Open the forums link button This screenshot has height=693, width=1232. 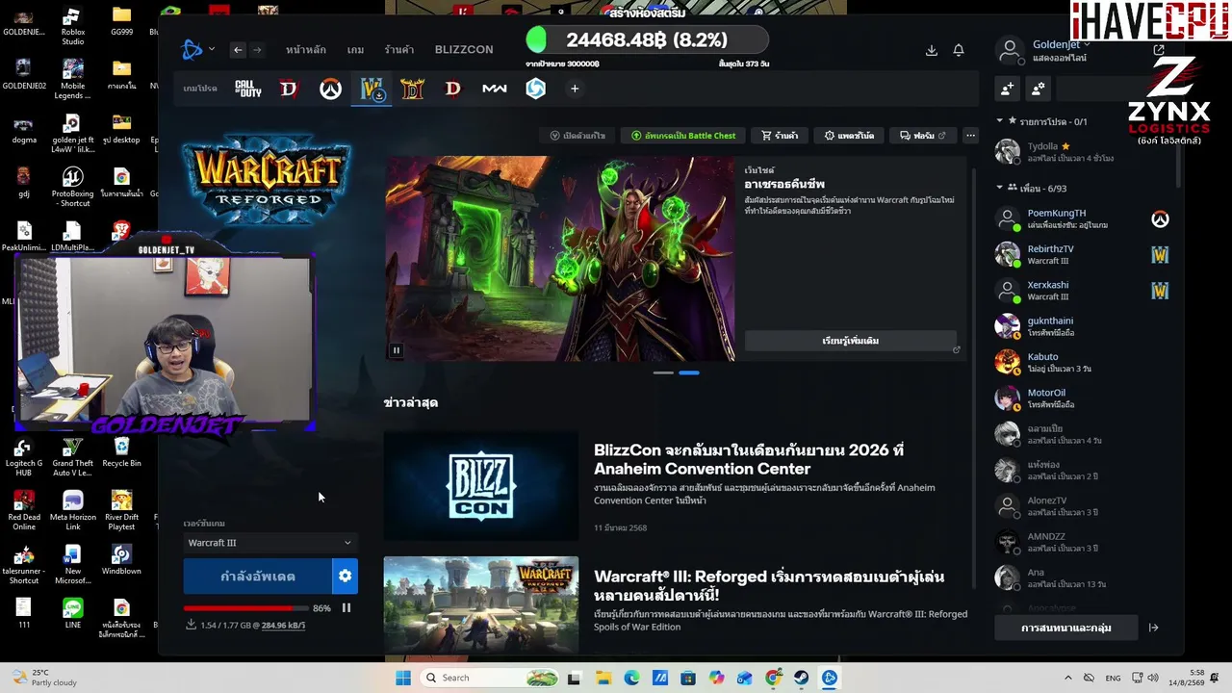922,136
